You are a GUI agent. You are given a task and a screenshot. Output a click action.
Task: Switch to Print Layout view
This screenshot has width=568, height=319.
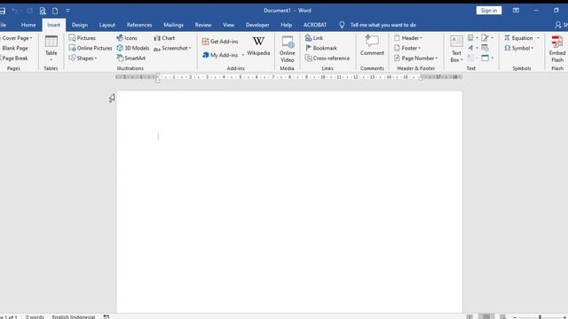tap(486, 316)
